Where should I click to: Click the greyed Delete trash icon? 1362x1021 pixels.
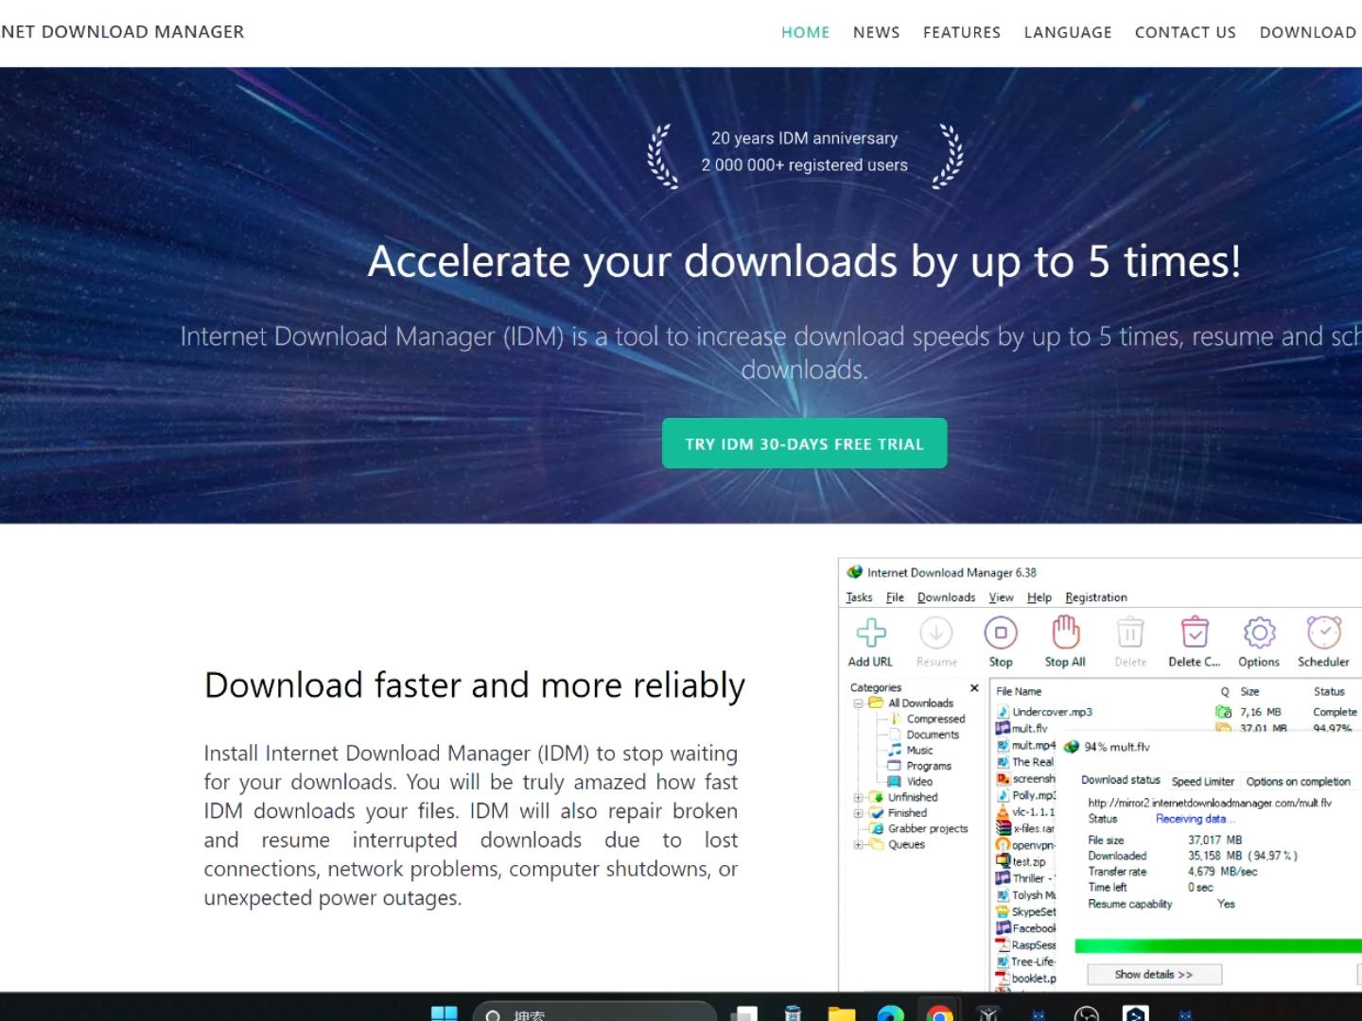pos(1130,632)
